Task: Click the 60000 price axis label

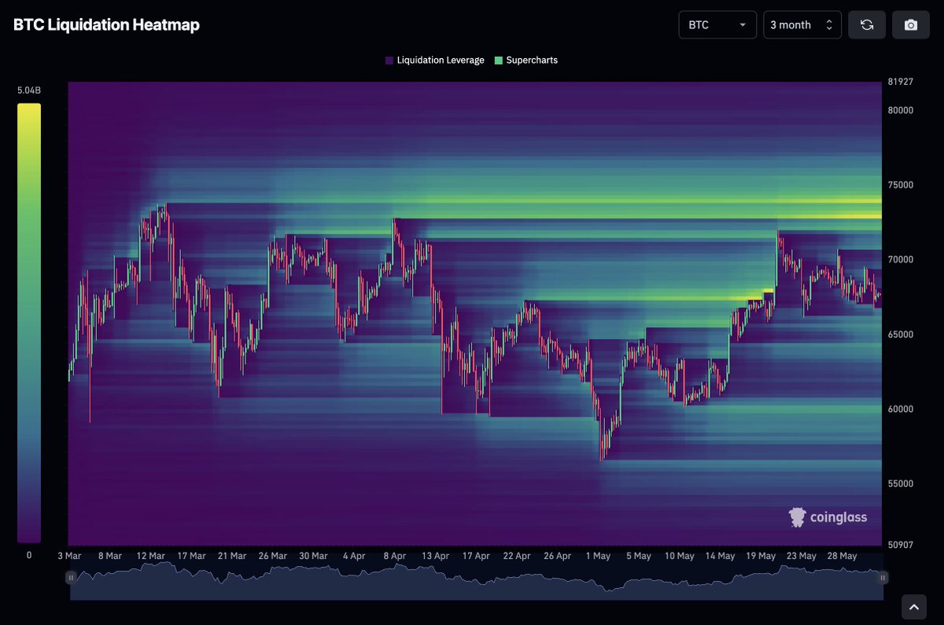Action: tap(901, 409)
